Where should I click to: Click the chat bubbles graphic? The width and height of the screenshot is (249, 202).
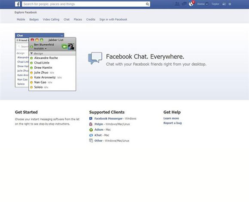95,58
